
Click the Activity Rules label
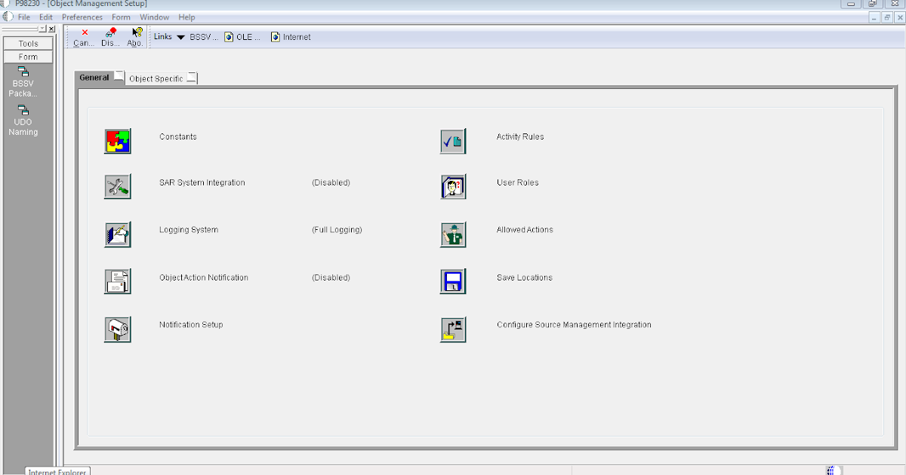click(x=520, y=136)
